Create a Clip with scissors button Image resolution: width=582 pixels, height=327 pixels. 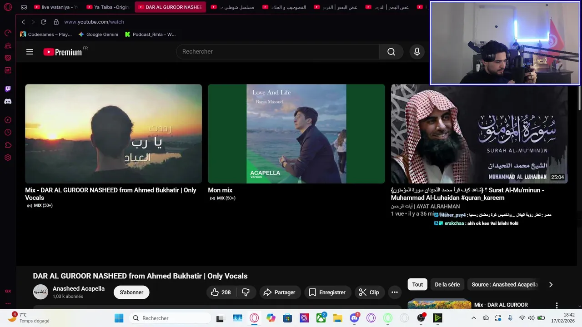click(x=369, y=292)
